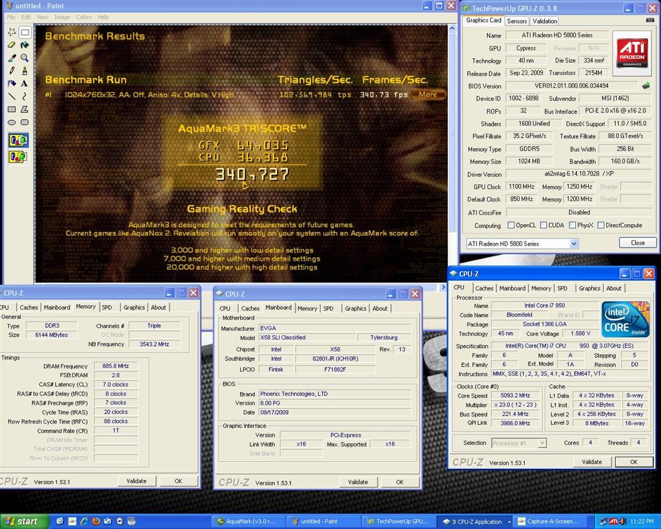
Task: Click OK in the CPU-Z processor window
Action: (634, 462)
